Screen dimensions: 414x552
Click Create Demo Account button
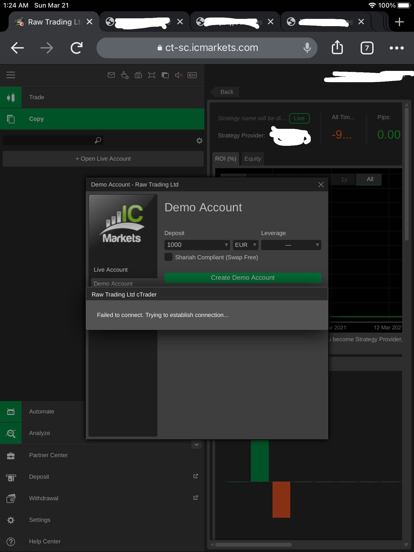click(x=243, y=278)
